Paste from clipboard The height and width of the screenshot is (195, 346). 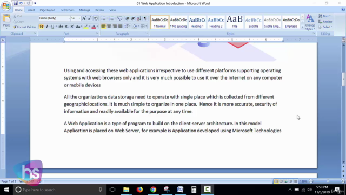point(6,22)
